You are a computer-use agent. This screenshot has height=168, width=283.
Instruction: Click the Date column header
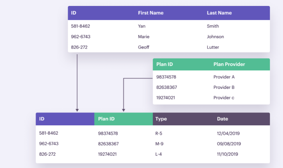tap(223, 119)
